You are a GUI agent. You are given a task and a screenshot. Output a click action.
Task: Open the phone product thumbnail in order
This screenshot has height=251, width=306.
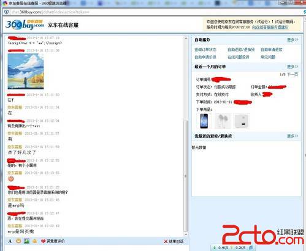pyautogui.click(x=204, y=121)
